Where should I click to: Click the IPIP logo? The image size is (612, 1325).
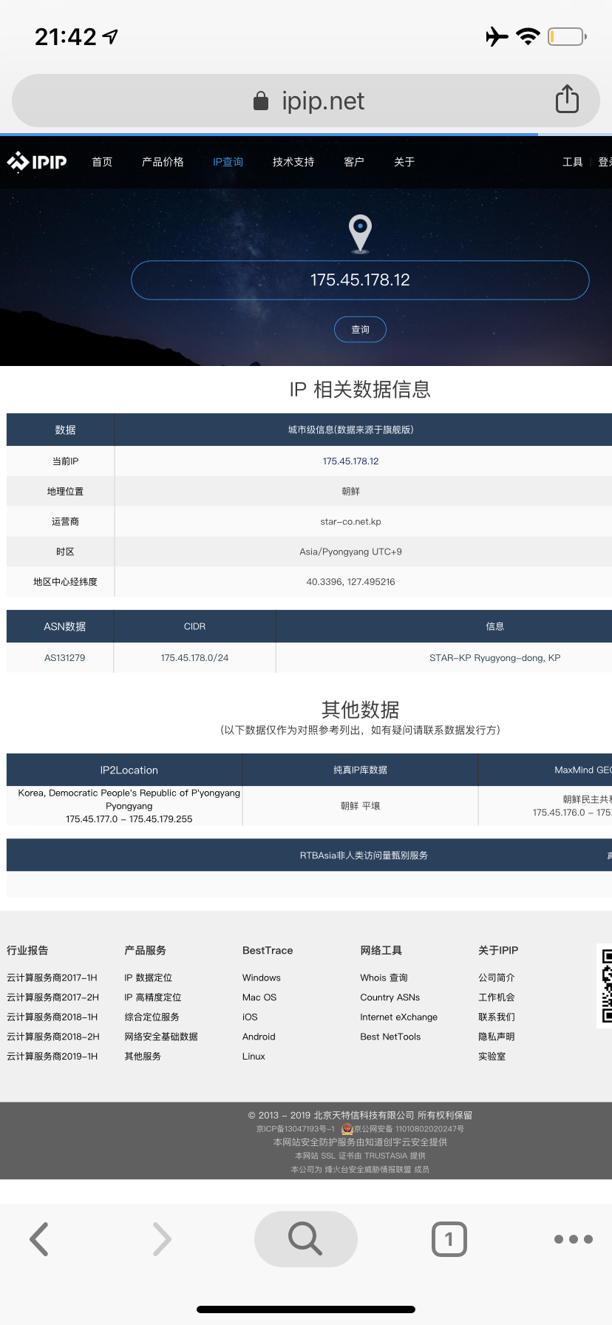tap(37, 161)
